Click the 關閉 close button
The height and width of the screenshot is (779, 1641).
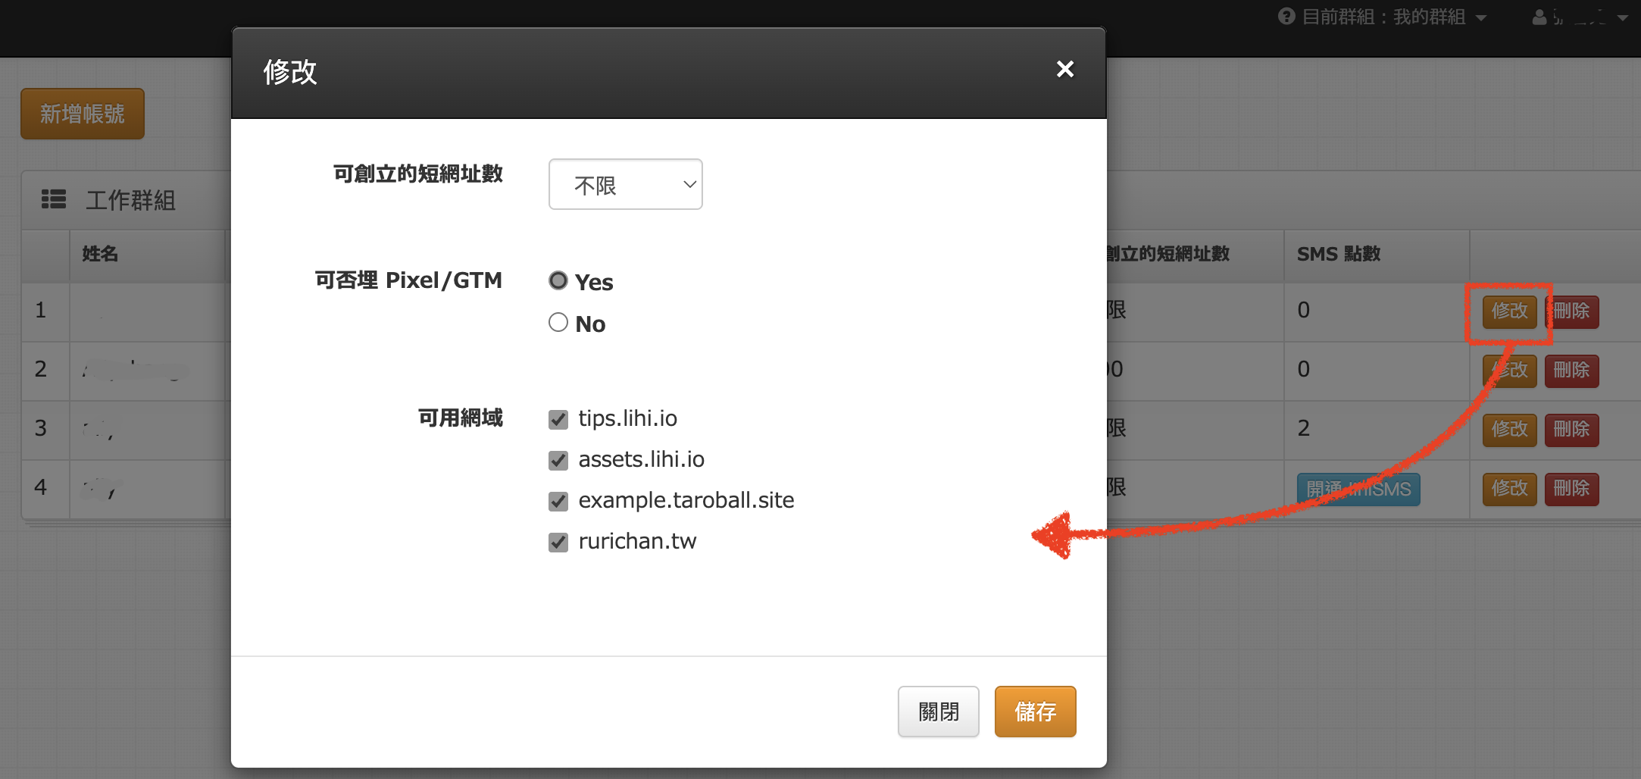[938, 712]
